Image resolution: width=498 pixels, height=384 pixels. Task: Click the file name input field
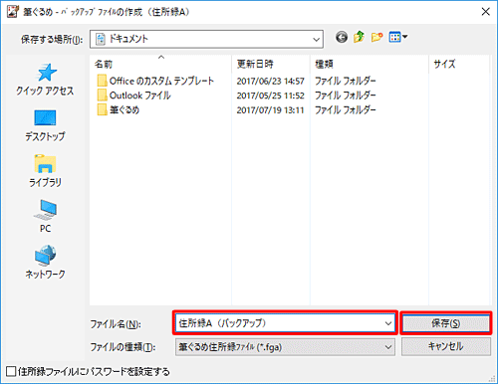point(285,323)
